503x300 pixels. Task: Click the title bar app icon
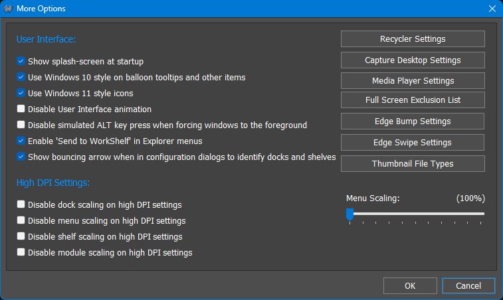point(8,9)
